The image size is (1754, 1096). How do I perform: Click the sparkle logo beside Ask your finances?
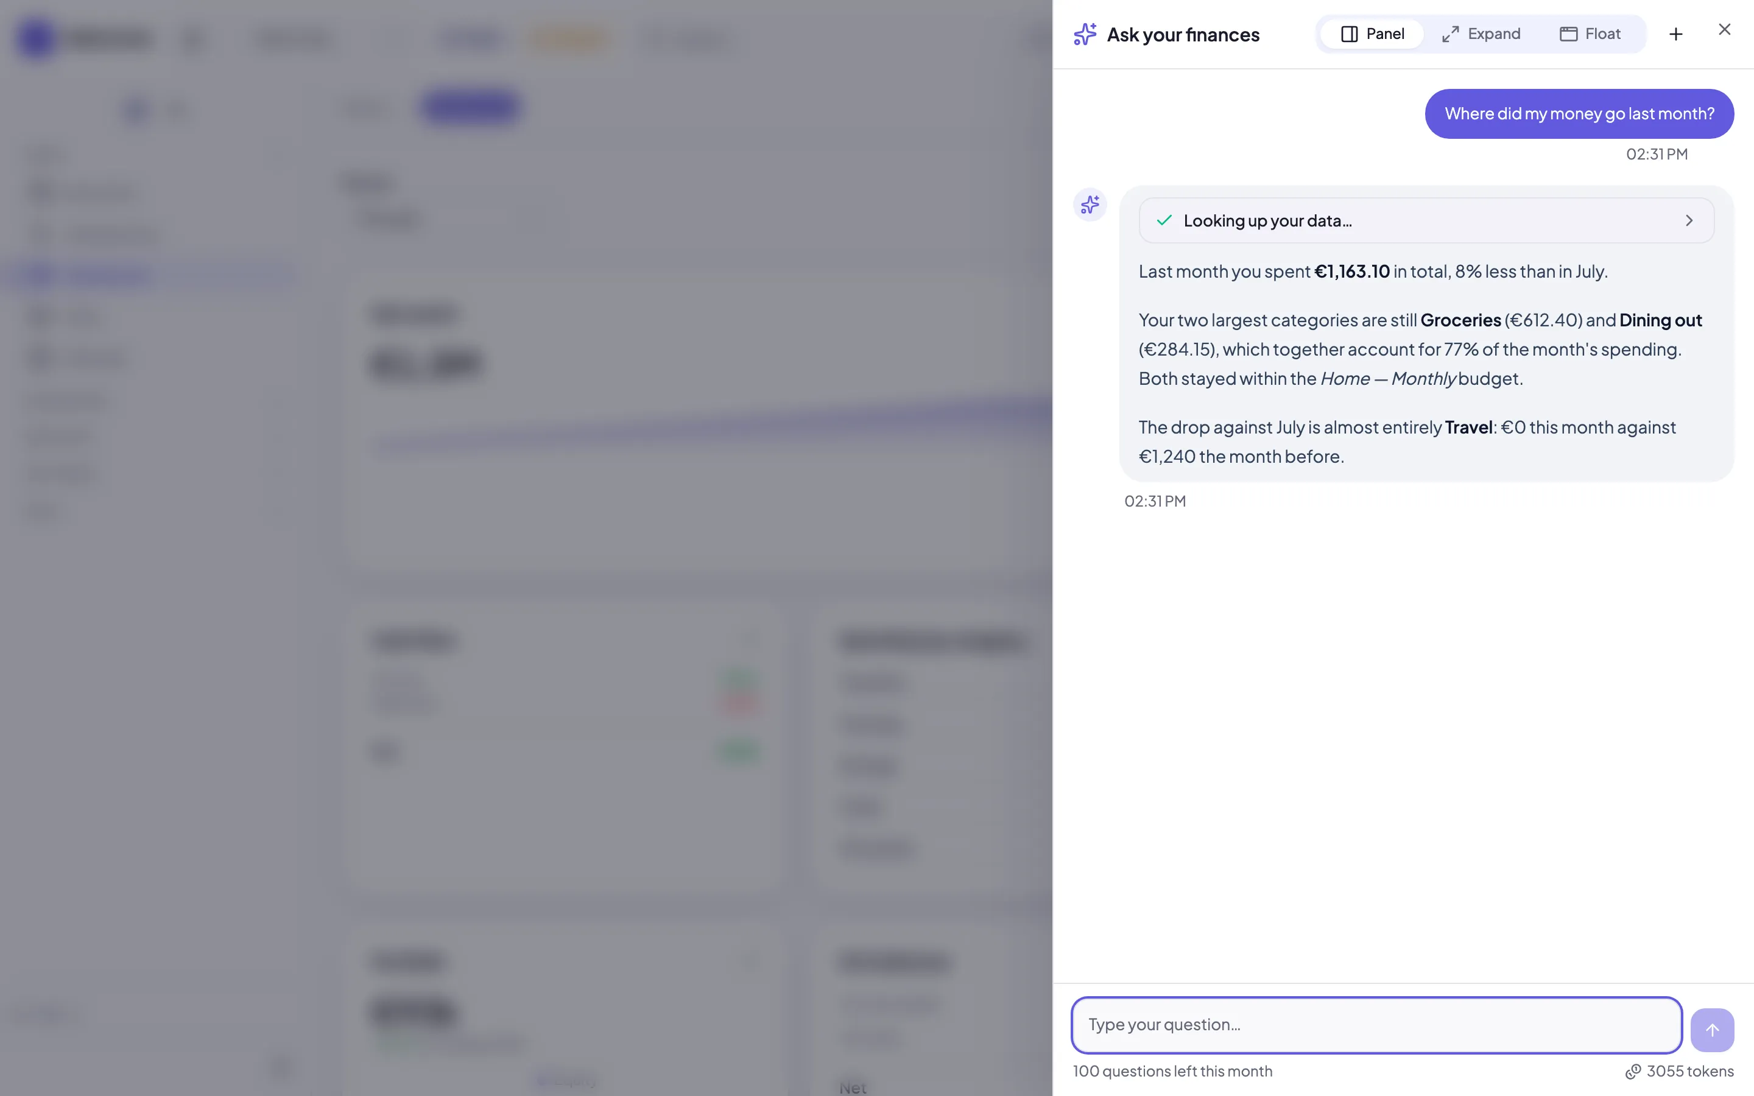pyautogui.click(x=1085, y=34)
